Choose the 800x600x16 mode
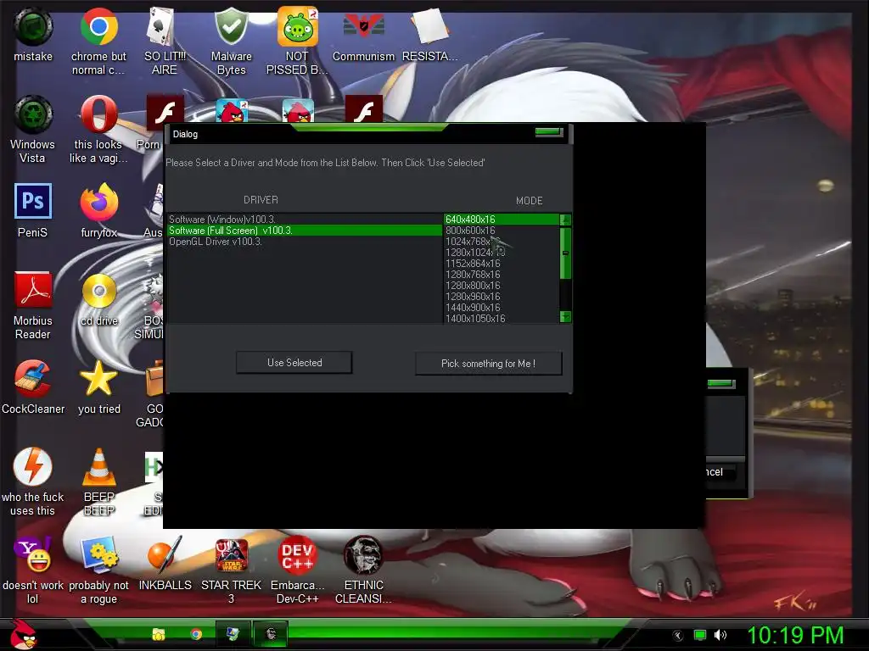The image size is (869, 651). [x=501, y=231]
